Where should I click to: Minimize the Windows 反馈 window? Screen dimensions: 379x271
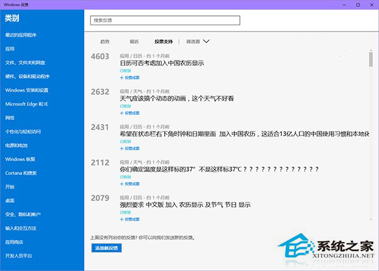[344, 4]
